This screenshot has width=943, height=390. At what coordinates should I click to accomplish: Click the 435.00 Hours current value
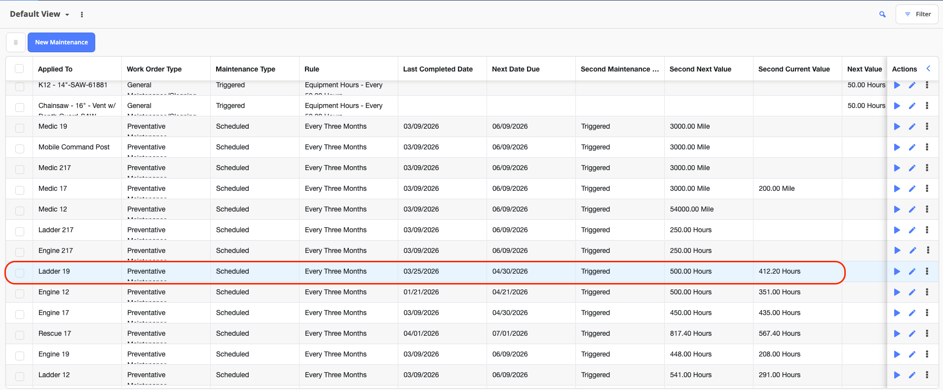coord(780,313)
